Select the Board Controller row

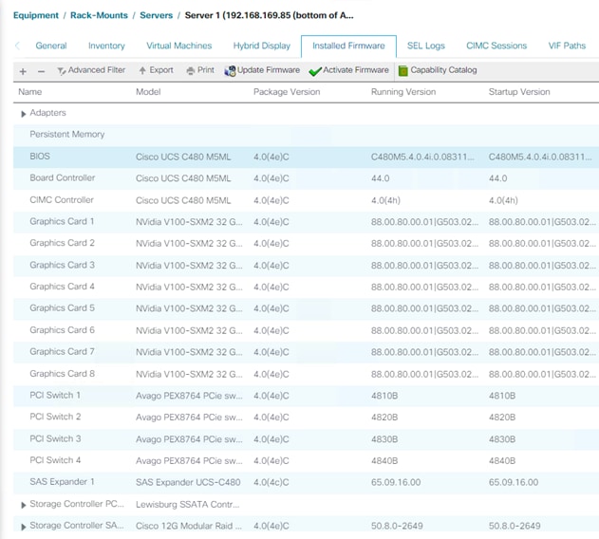(x=306, y=178)
